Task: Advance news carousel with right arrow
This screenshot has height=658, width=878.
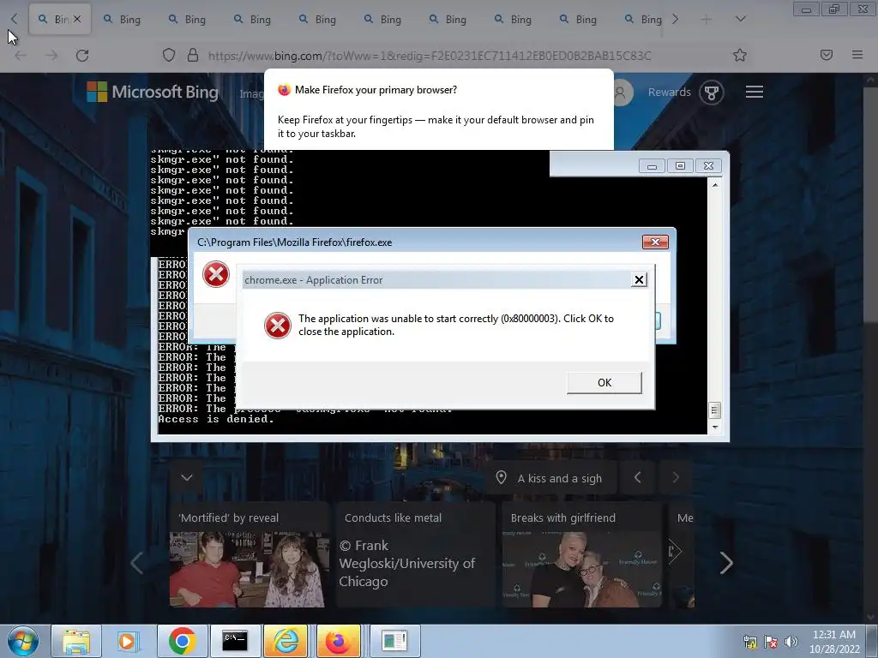Action: 725,563
